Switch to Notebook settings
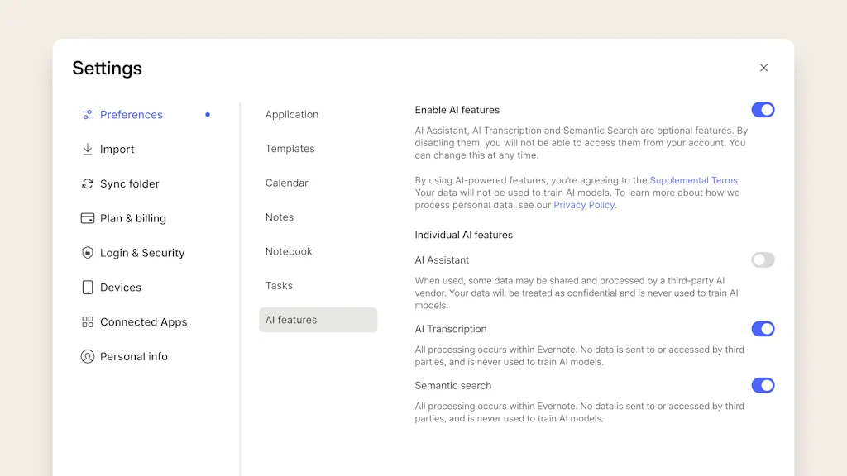 [288, 251]
